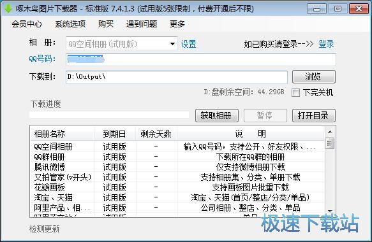Image resolution: width=372 pixels, height=242 pixels.
Task: Focus the 下载到 path field
Action: 177,77
